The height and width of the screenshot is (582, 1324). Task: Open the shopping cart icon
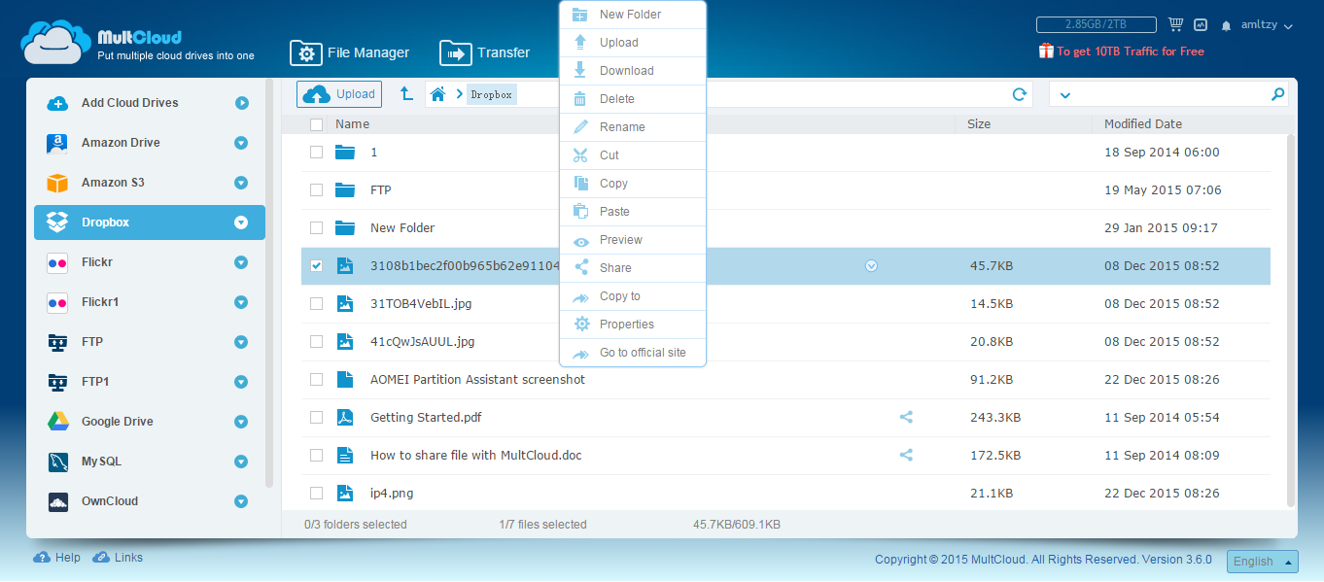tap(1175, 25)
